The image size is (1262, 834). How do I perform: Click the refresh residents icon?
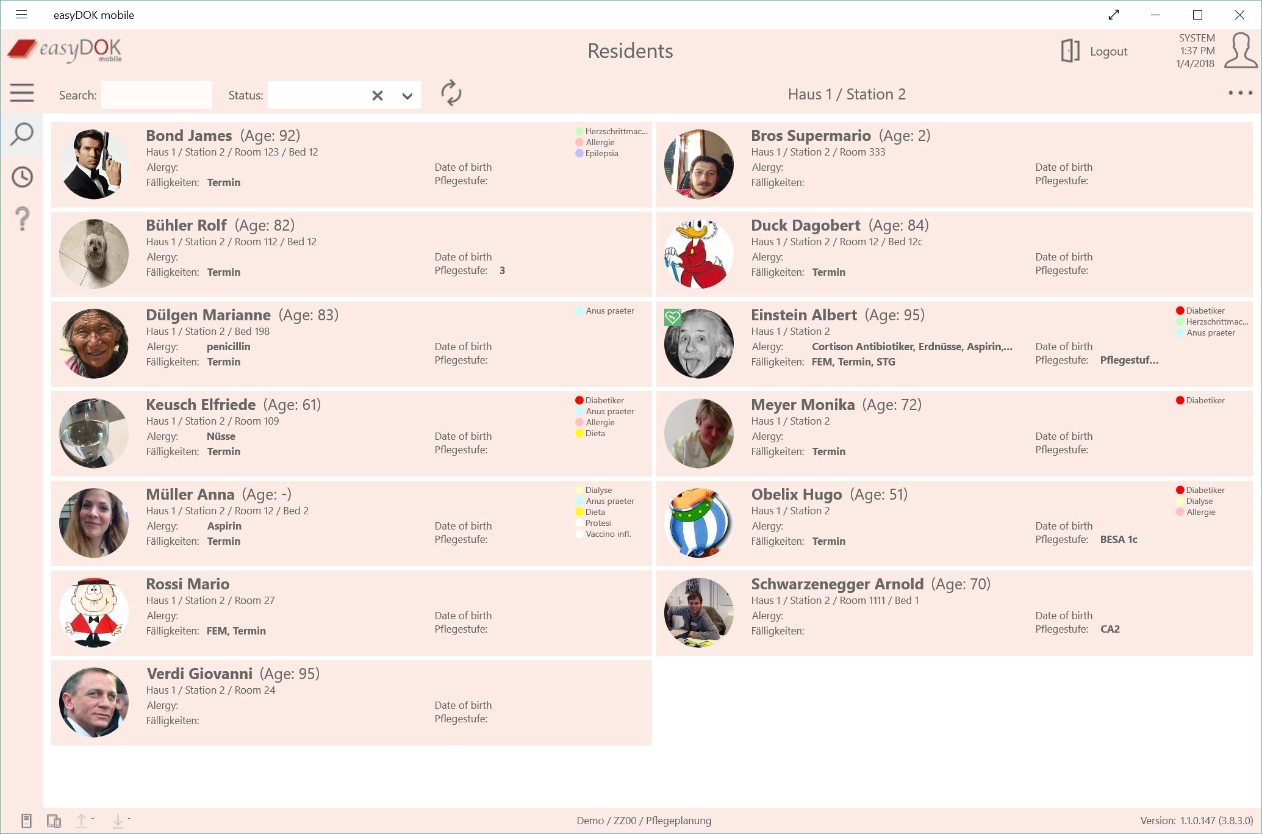point(451,94)
